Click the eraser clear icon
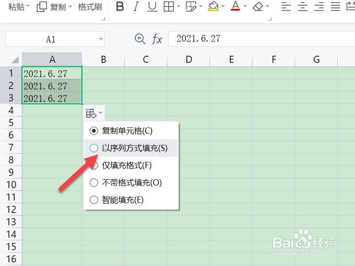355x266 pixels. (258, 7)
